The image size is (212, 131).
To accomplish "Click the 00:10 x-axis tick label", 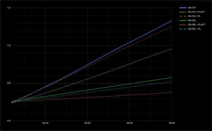I will pos(45,123).
